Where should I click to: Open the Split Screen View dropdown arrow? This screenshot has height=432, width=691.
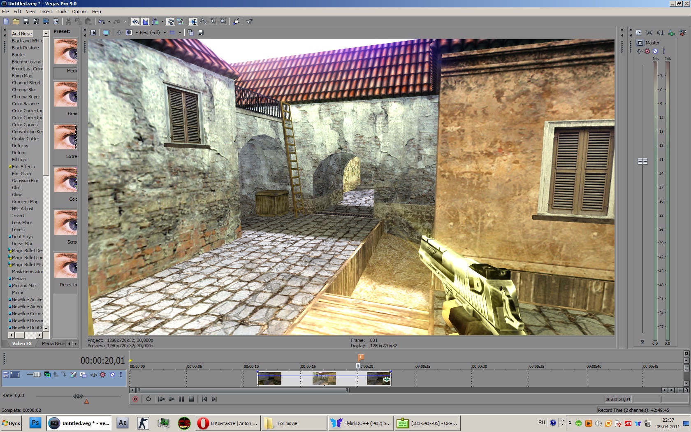point(137,33)
